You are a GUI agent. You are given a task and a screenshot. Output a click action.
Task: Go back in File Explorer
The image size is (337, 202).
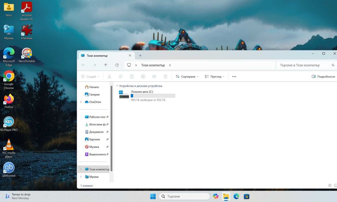[x=83, y=65]
